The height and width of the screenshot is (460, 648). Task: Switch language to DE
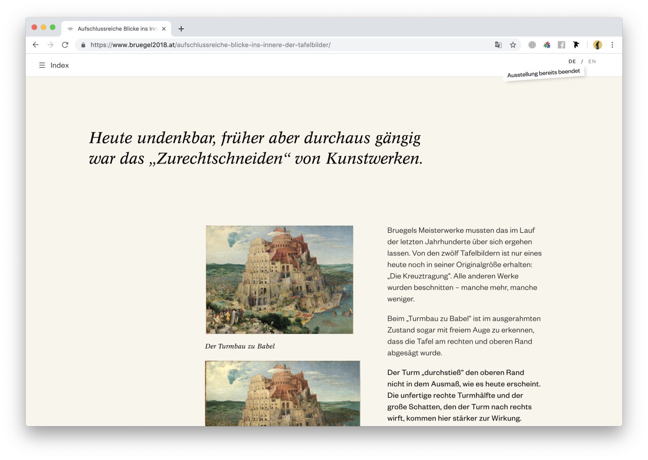point(572,61)
